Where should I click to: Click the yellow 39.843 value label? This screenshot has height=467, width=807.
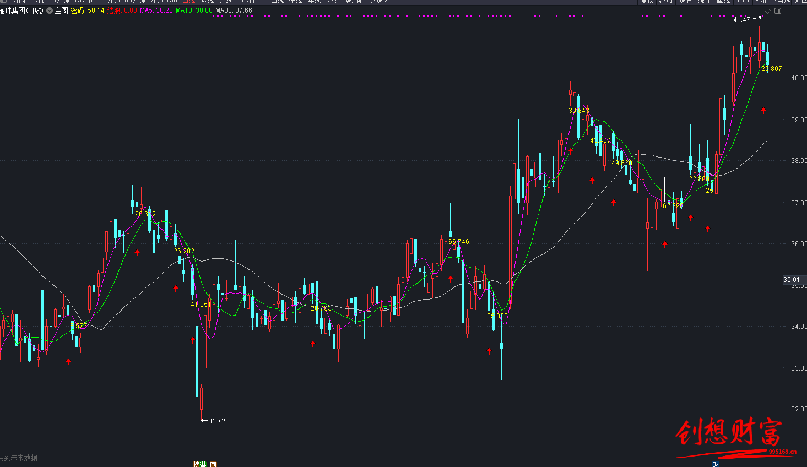coord(579,111)
